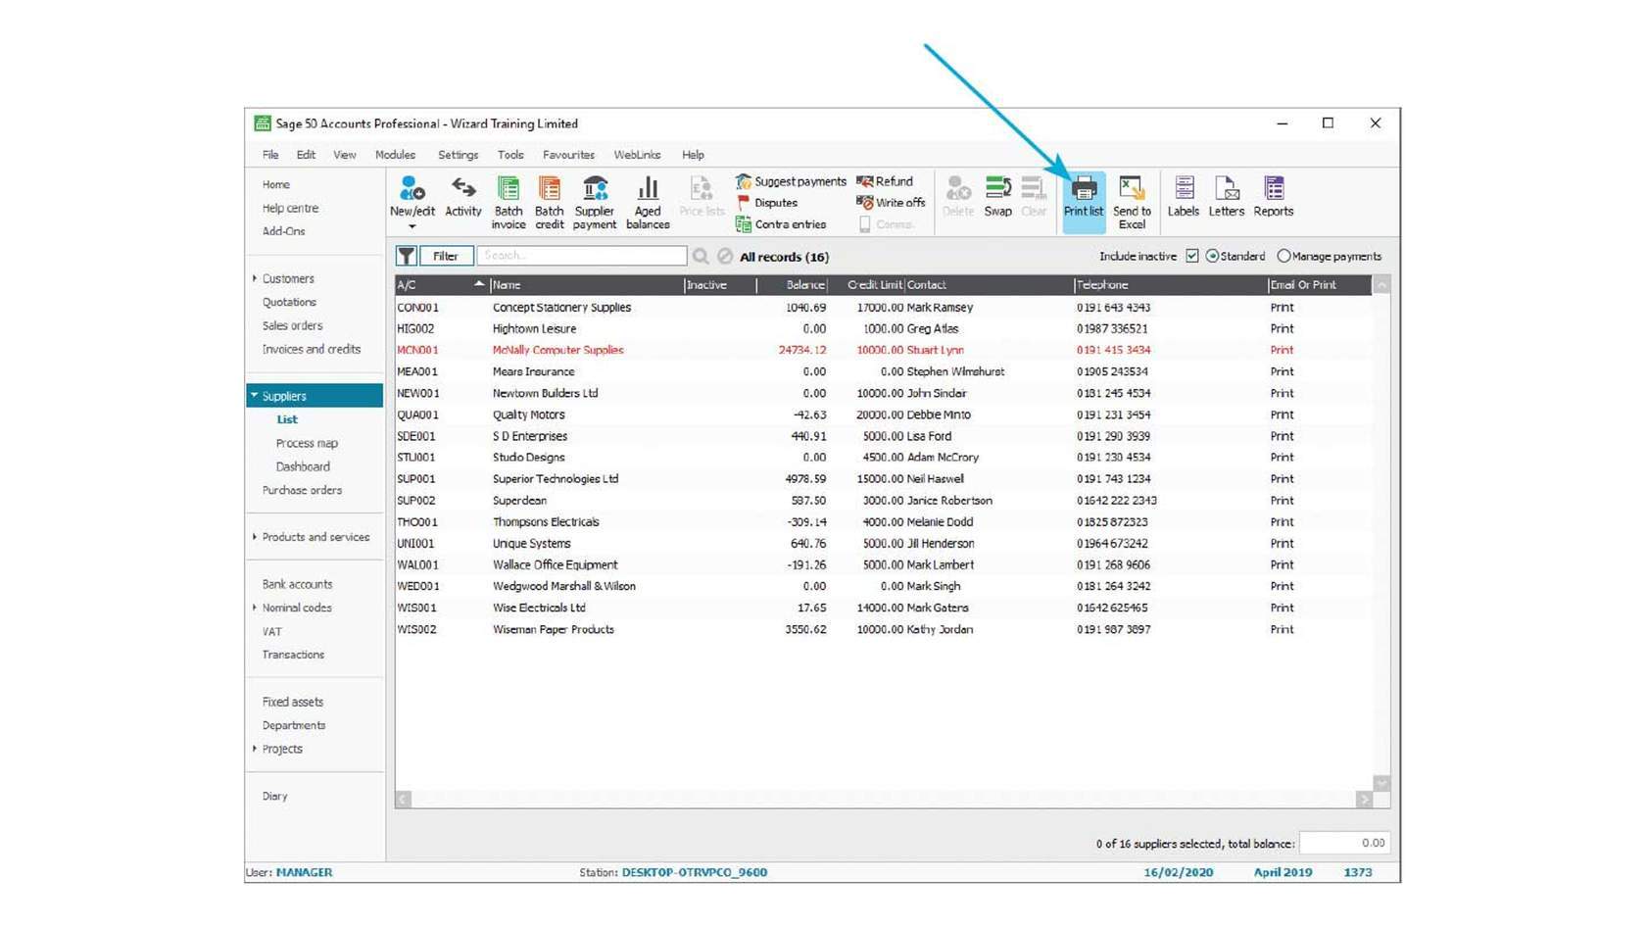The image size is (1646, 927).
Task: Sort by the Balance column header
Action: pyautogui.click(x=793, y=285)
